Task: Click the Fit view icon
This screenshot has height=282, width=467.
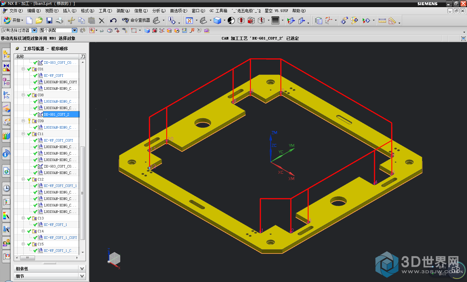Action: (189, 20)
